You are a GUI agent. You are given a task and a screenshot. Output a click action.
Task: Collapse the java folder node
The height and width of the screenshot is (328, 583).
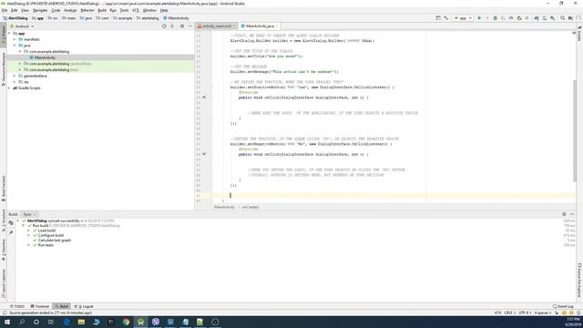click(15, 46)
